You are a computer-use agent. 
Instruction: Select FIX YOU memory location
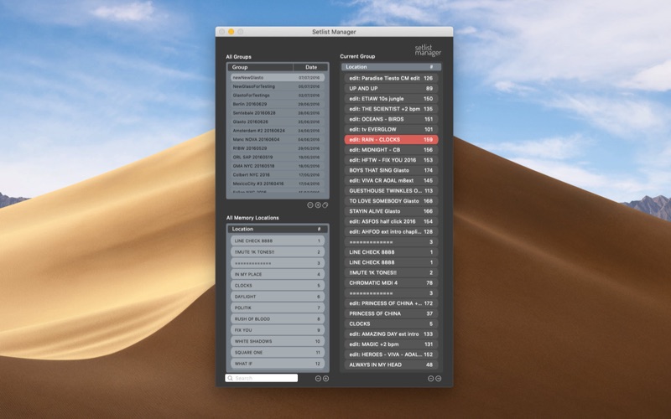coord(278,330)
